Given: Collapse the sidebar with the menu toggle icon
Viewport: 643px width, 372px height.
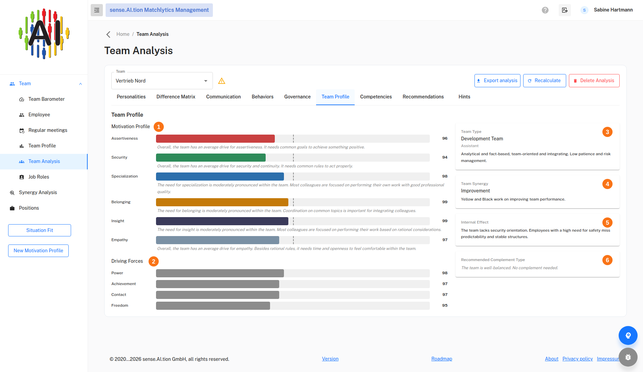Looking at the screenshot, I should tap(97, 10).
